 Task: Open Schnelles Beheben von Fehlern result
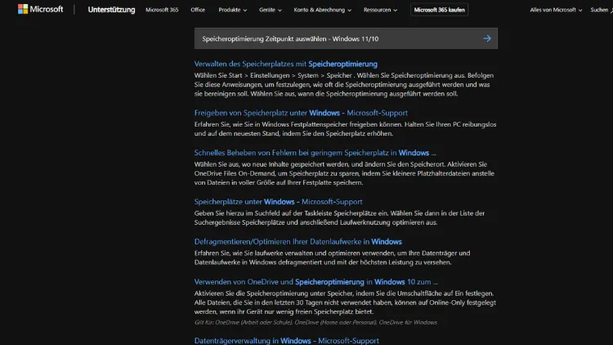click(315, 153)
